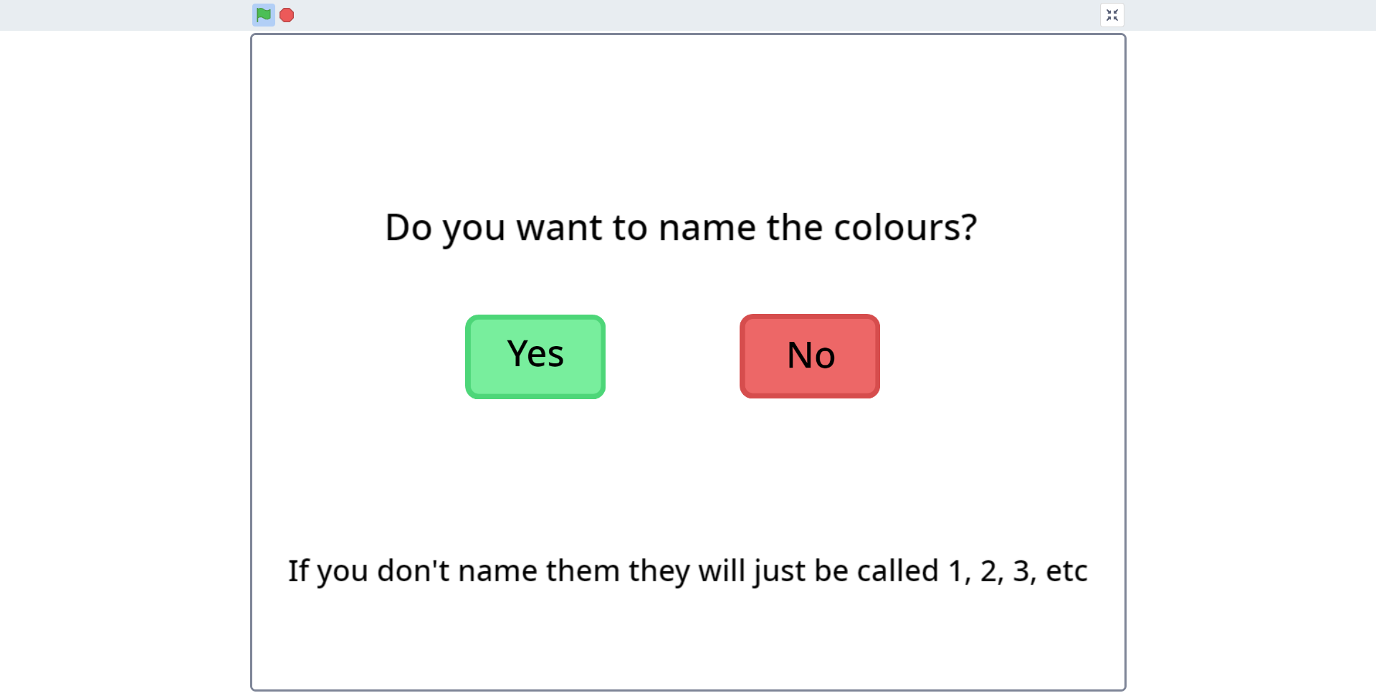This screenshot has width=1376, height=693.
Task: Halt all scripts with the red octagon
Action: coord(287,15)
